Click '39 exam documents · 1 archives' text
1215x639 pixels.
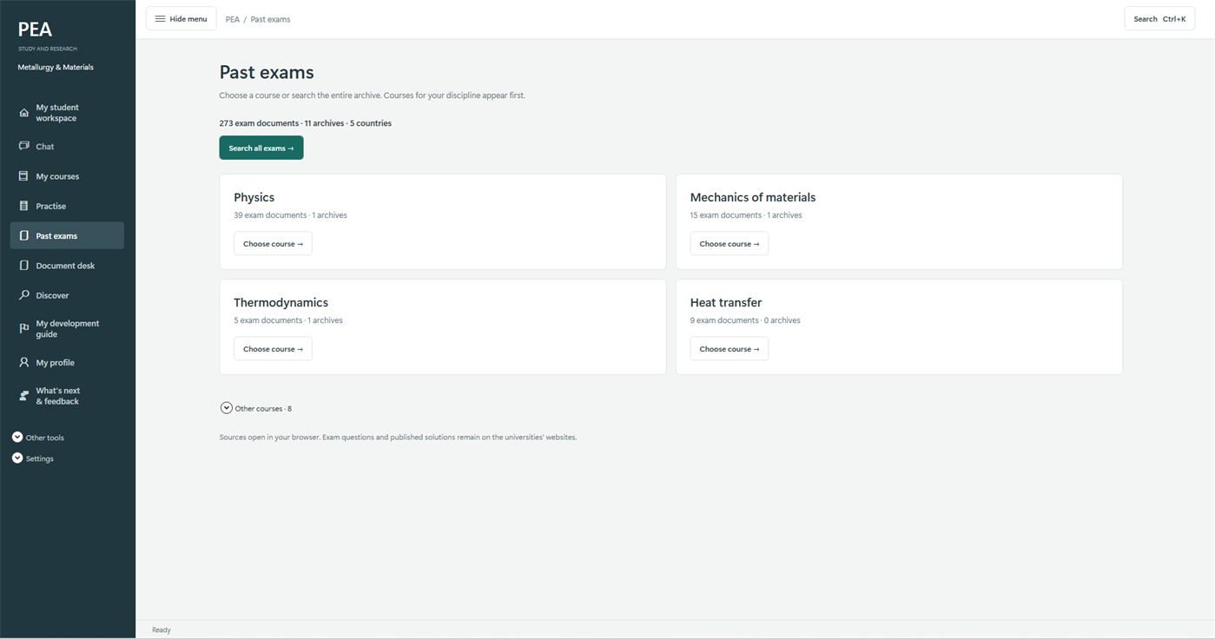(290, 215)
